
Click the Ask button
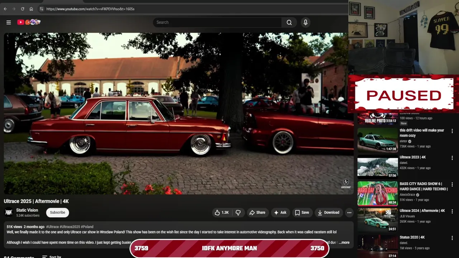coord(280,212)
